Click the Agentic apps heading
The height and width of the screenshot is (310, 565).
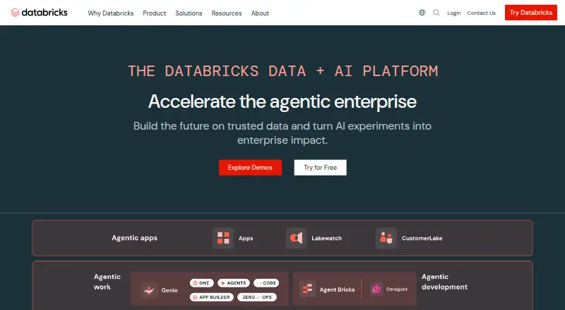134,238
